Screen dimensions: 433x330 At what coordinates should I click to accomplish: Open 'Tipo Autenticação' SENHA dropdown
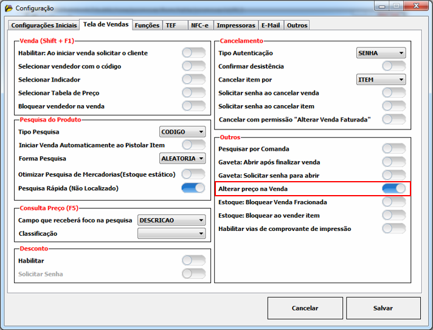(381, 53)
